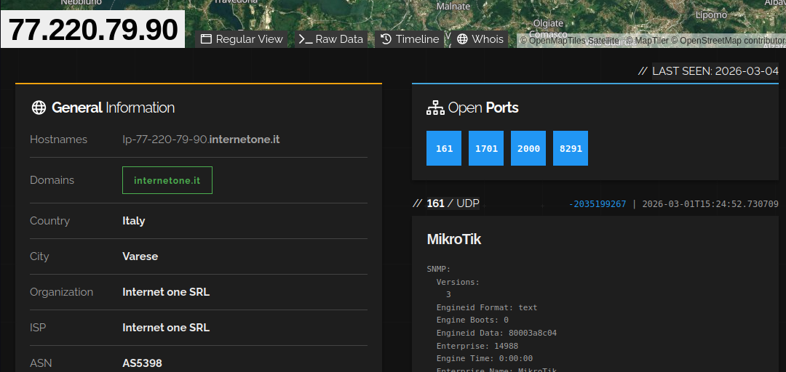Click the globe icon beside Whois
This screenshot has height=372, width=786.
pos(462,39)
